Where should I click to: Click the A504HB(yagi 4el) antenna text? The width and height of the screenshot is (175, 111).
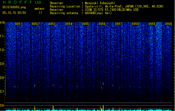(98, 13)
